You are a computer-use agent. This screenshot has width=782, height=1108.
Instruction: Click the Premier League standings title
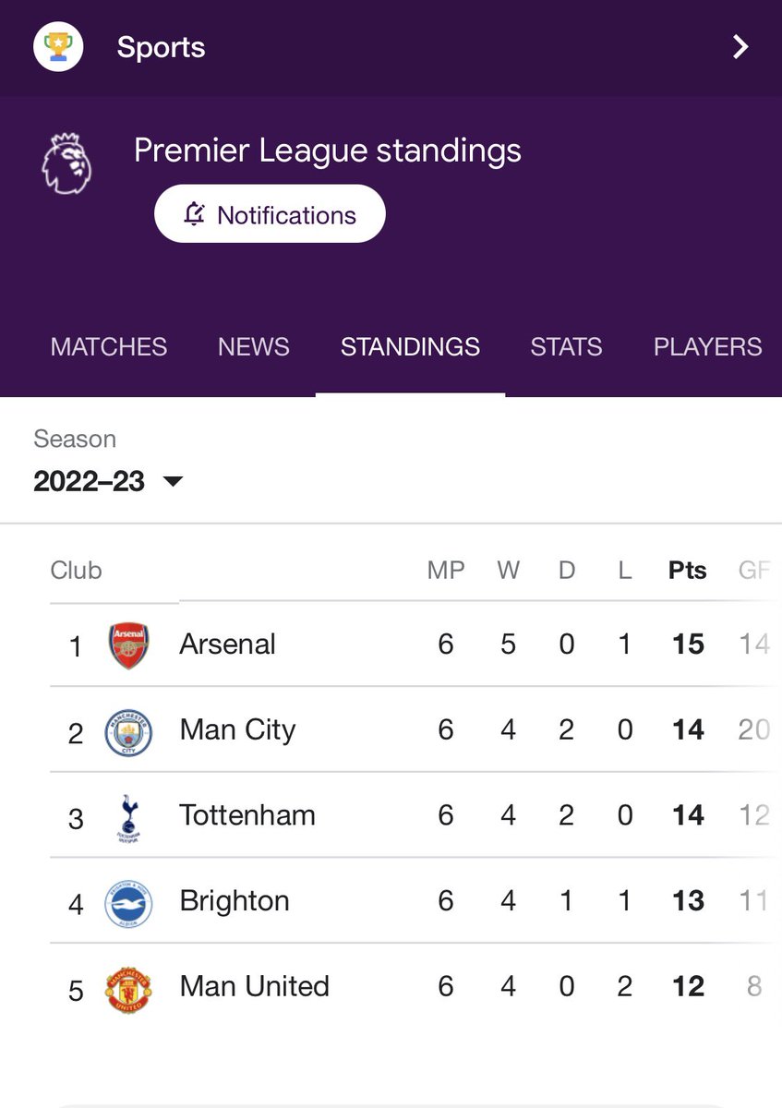327,151
